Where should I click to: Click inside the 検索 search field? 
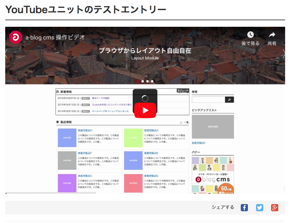(x=209, y=100)
